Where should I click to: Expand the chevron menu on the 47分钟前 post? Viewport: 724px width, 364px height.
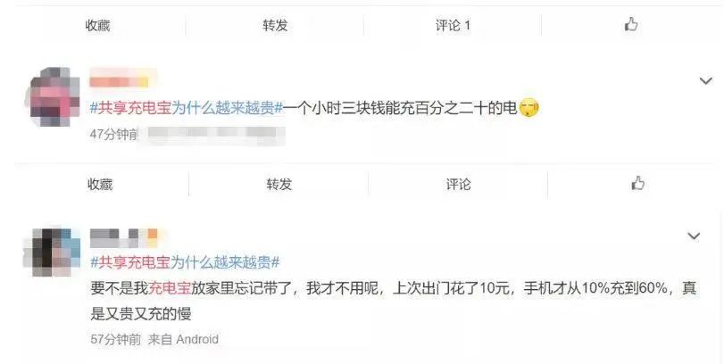(705, 81)
